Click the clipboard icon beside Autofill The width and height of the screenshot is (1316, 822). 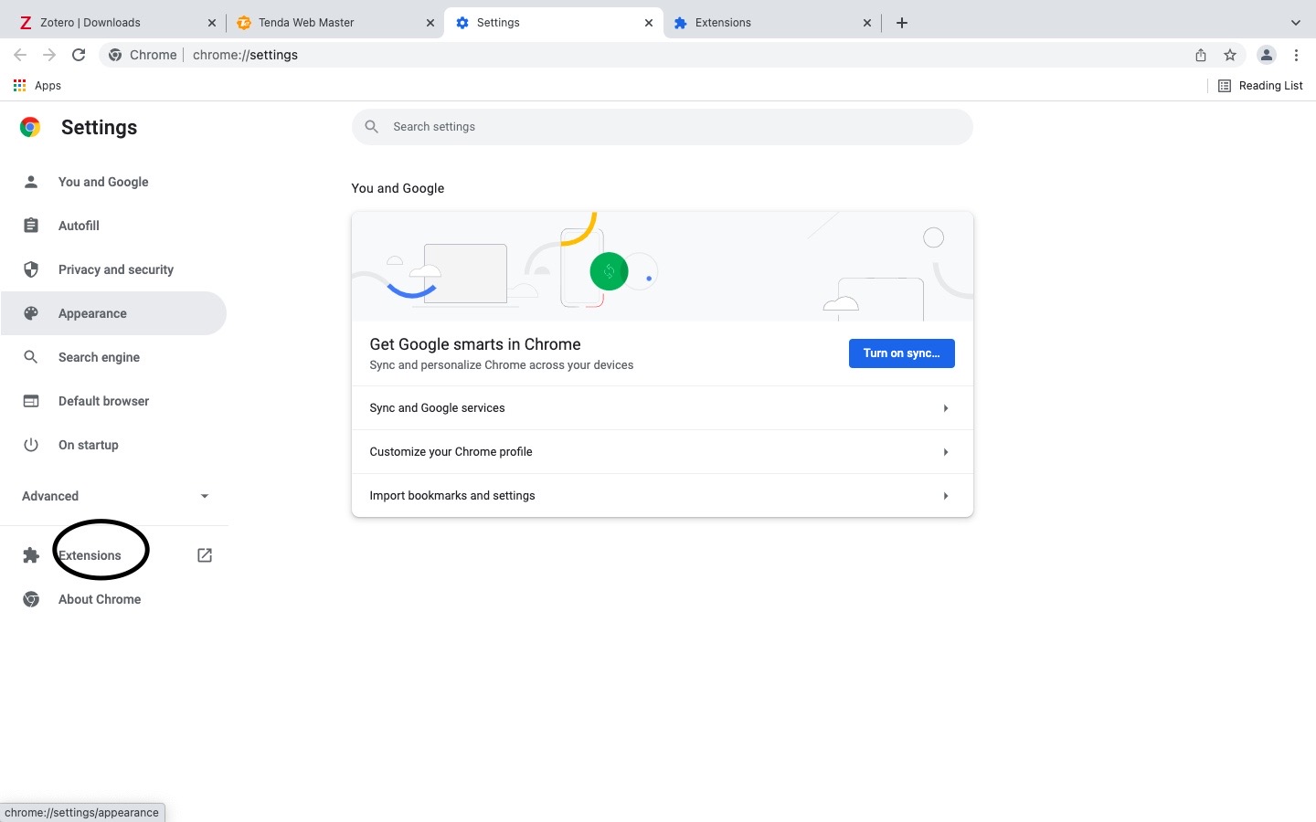31,226
